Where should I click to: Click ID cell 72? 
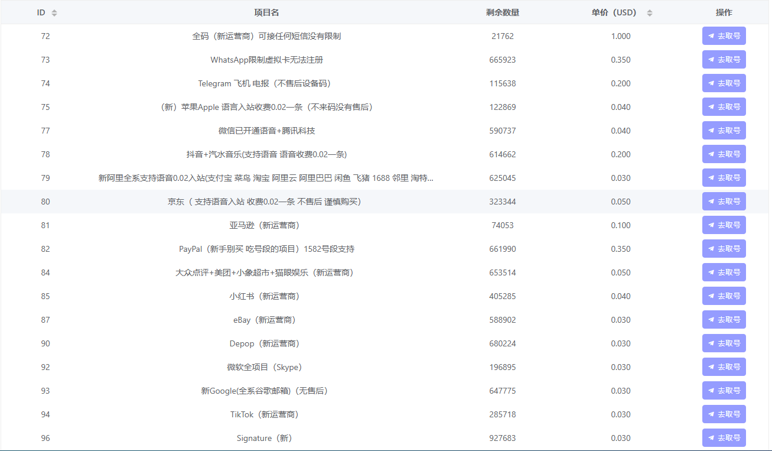(x=45, y=36)
